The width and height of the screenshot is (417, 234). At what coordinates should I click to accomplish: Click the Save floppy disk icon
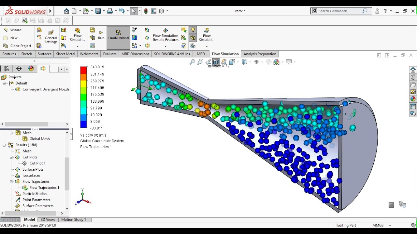point(98,11)
